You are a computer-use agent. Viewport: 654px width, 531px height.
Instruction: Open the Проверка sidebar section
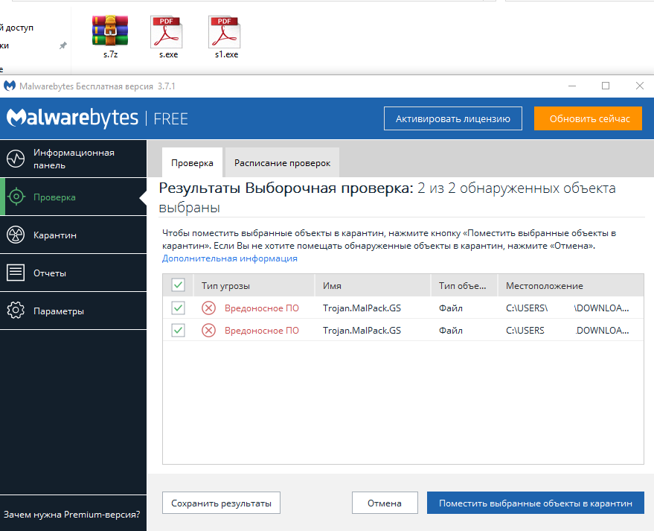[x=74, y=197]
